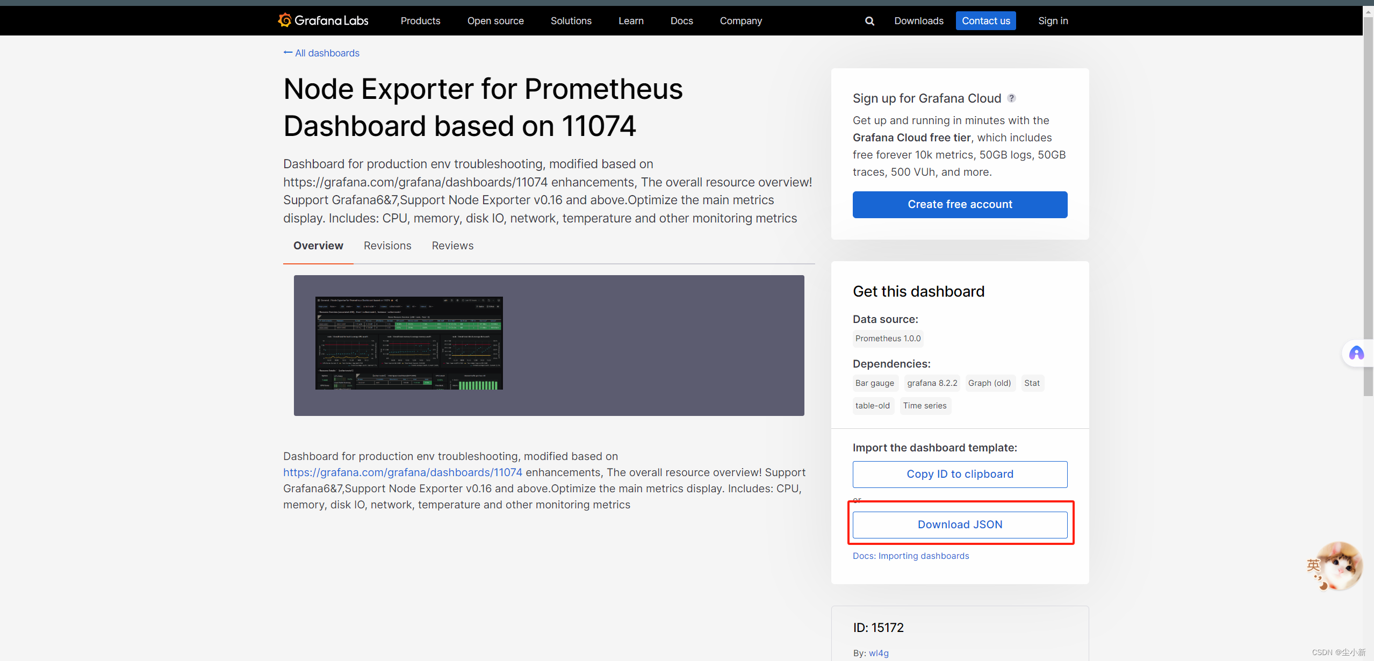This screenshot has width=1374, height=661.
Task: Click the grafana 8.2.2 dependency tag
Action: click(932, 383)
